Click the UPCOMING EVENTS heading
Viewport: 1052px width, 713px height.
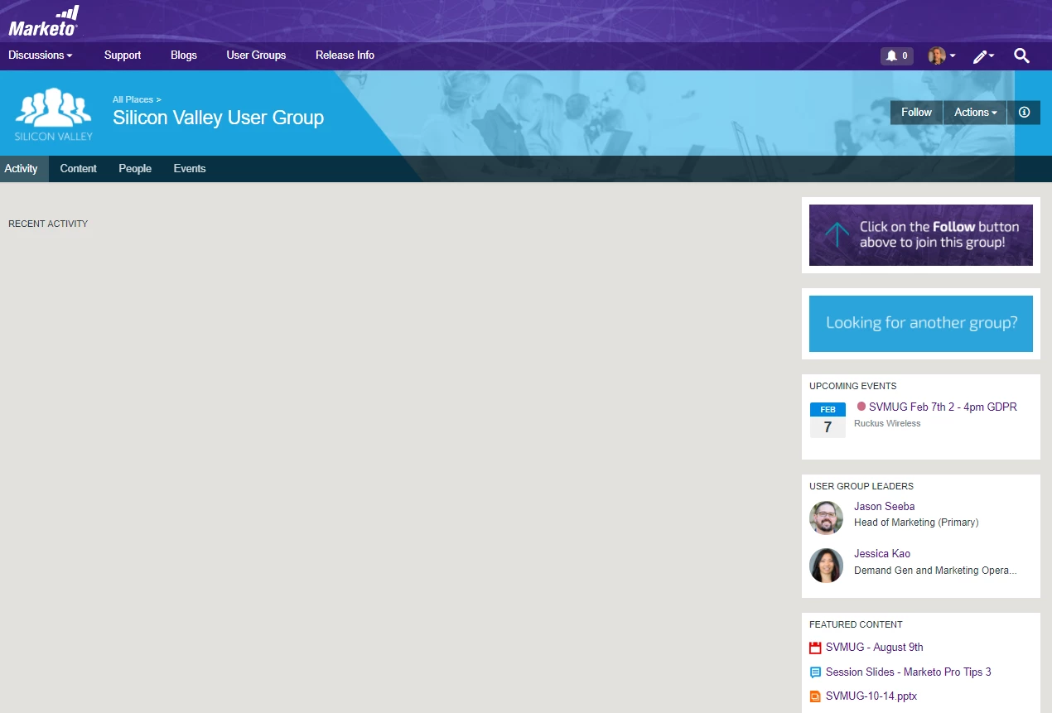pos(853,386)
